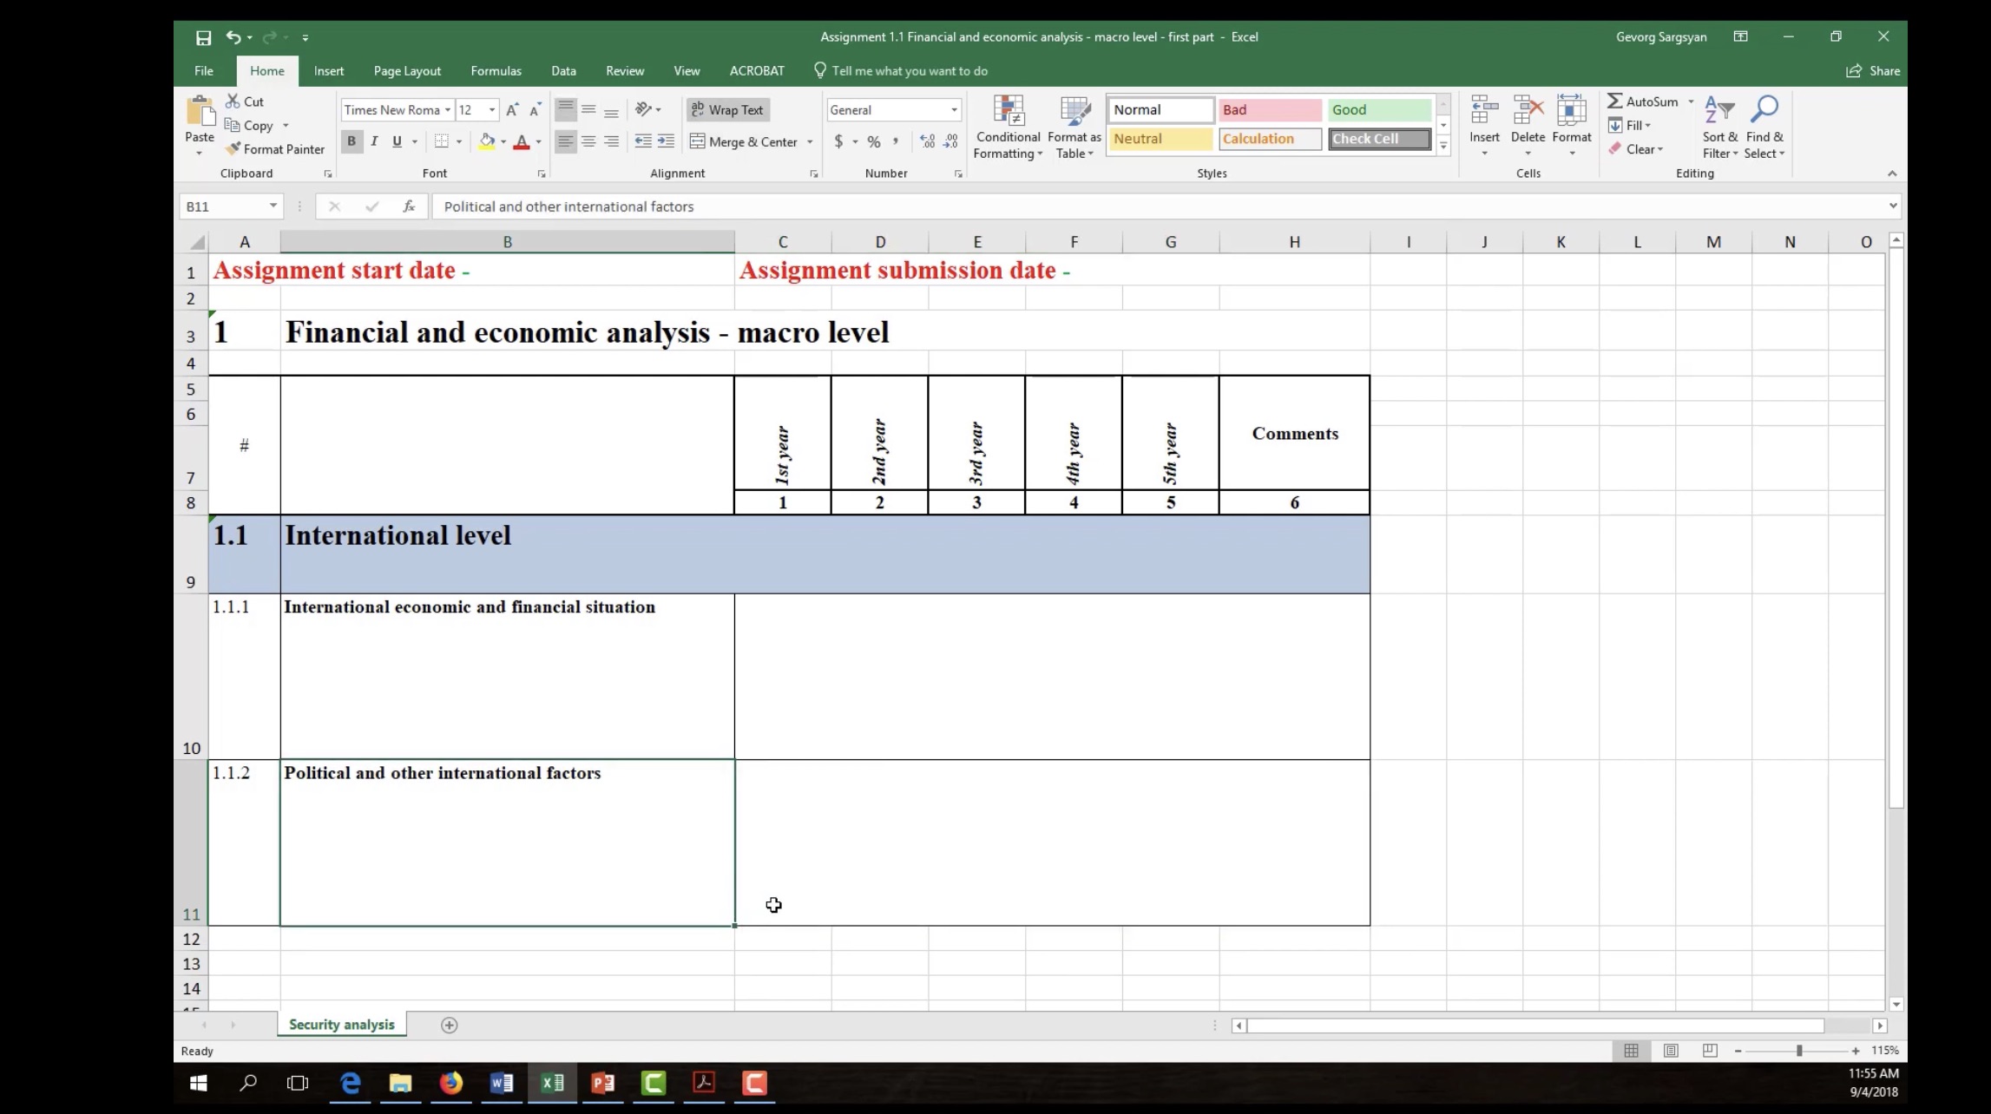Click the AutoSum sigma icon
The image size is (1991, 1114).
tap(1615, 102)
